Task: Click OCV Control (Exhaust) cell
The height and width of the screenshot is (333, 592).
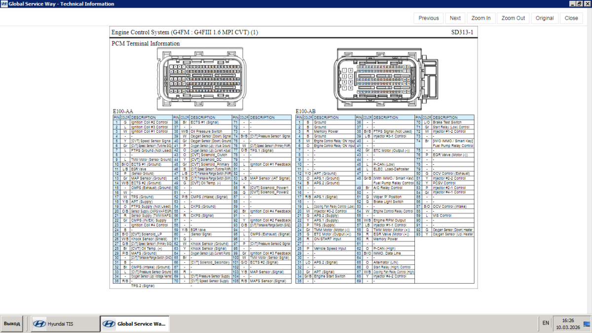Action: [x=453, y=174]
